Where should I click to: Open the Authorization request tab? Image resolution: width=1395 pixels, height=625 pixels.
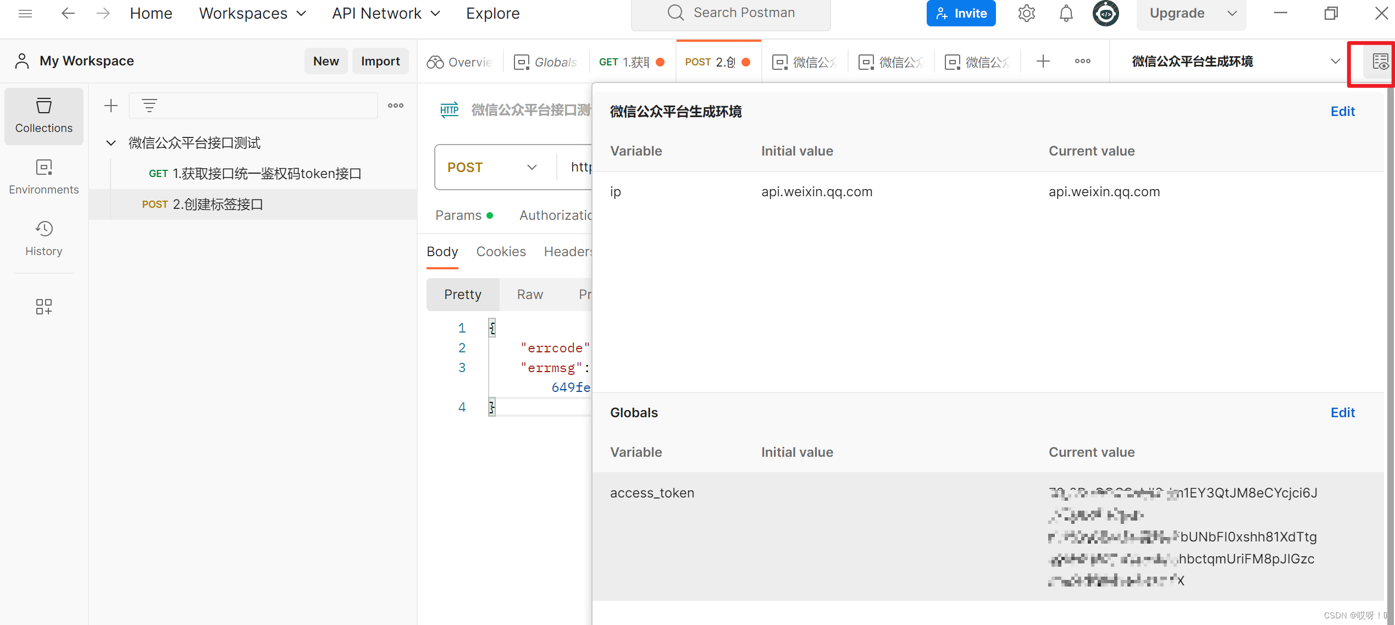[555, 215]
